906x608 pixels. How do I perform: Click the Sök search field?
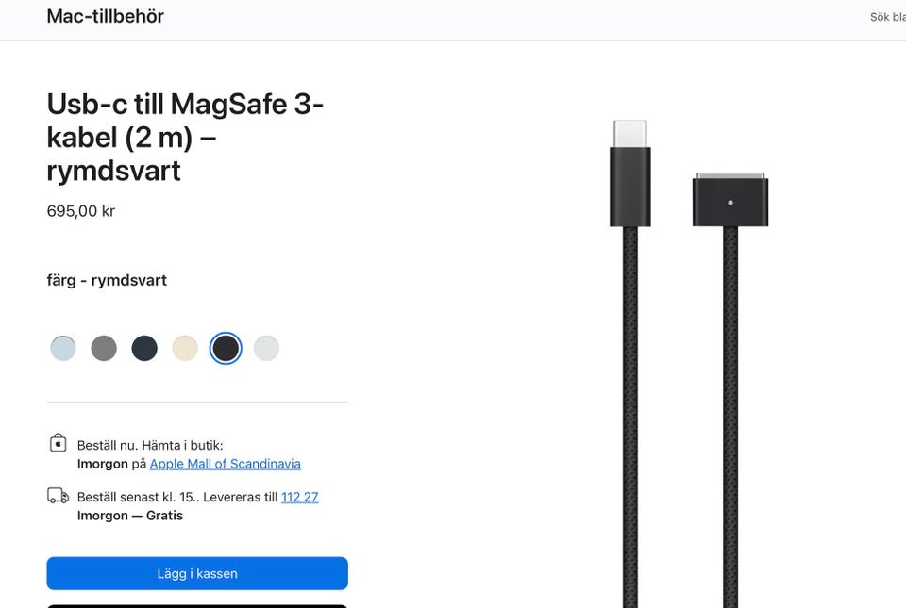[887, 17]
